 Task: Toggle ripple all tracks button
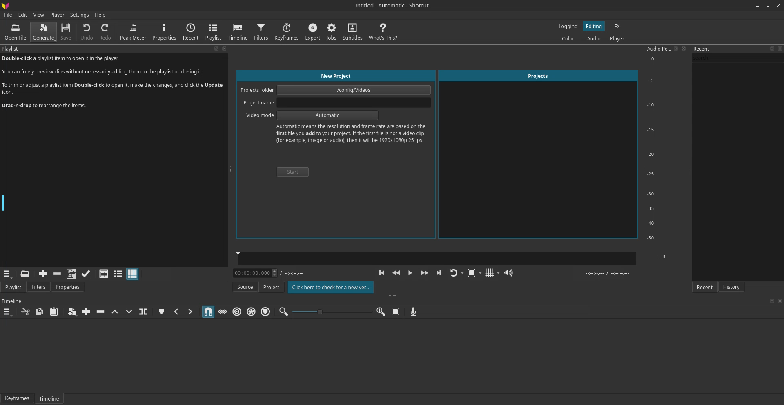[251, 312]
